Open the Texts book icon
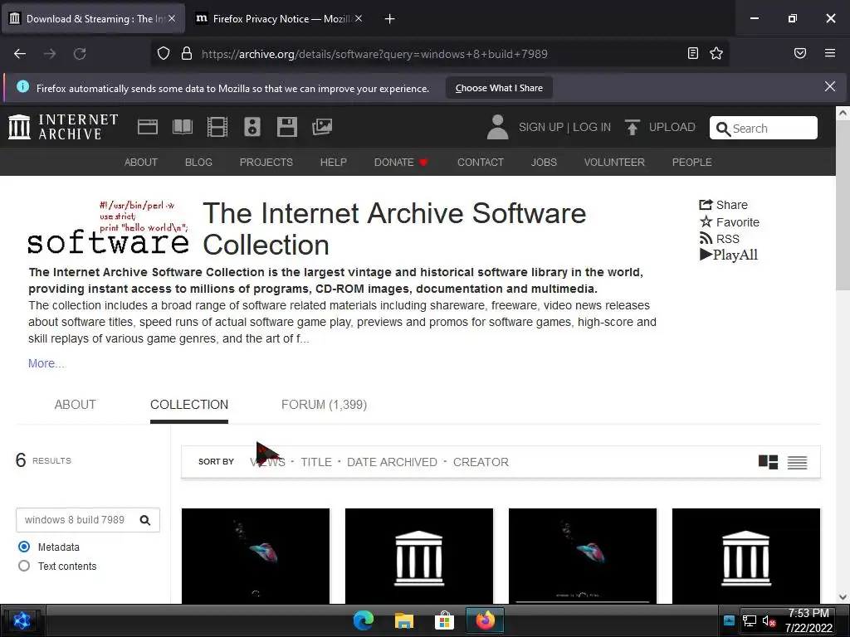Viewport: 850px width, 637px height. point(182,127)
